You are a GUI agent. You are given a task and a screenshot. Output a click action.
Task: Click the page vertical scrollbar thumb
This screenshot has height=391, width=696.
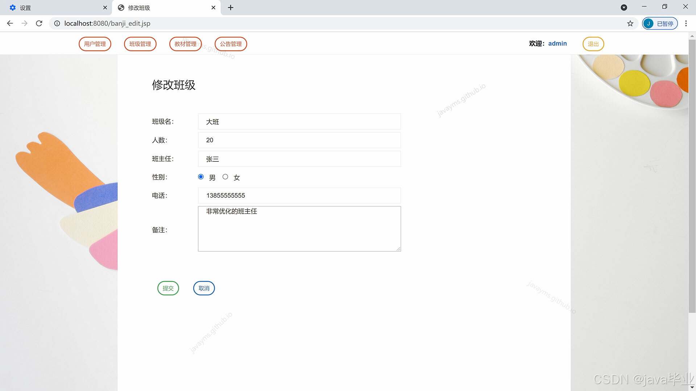(692, 176)
